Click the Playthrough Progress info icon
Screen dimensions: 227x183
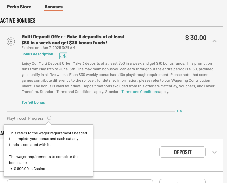pyautogui.click(x=49, y=118)
